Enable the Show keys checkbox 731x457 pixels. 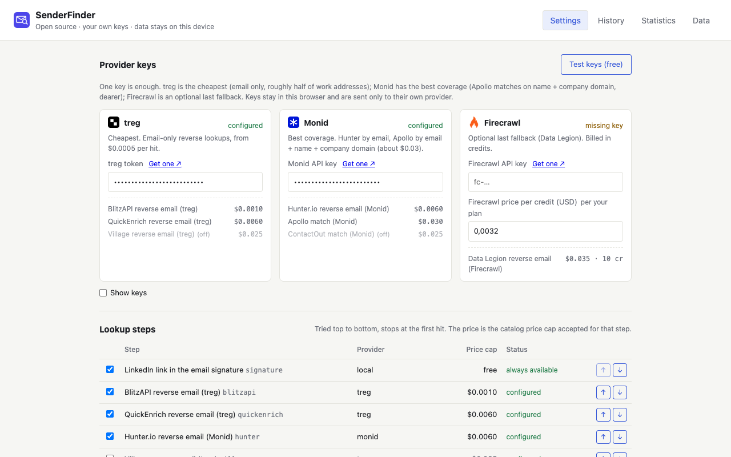tap(103, 292)
